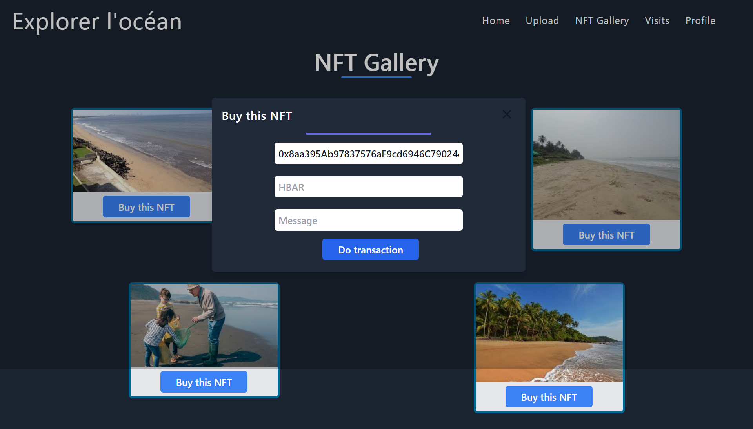Go to the Upload page
This screenshot has height=429, width=753.
542,20
